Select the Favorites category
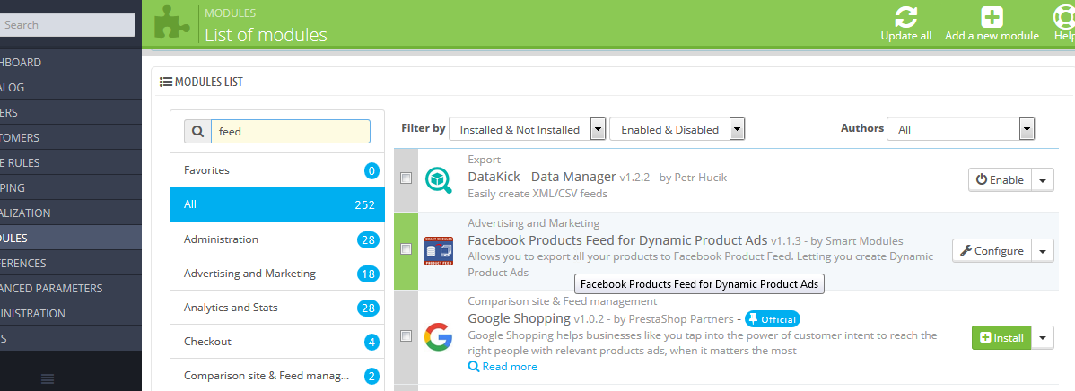This screenshot has width=1075, height=391. pyautogui.click(x=277, y=169)
